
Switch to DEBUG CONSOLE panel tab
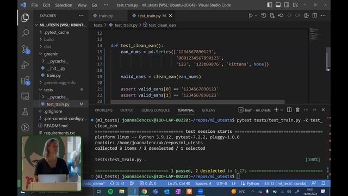point(156,110)
